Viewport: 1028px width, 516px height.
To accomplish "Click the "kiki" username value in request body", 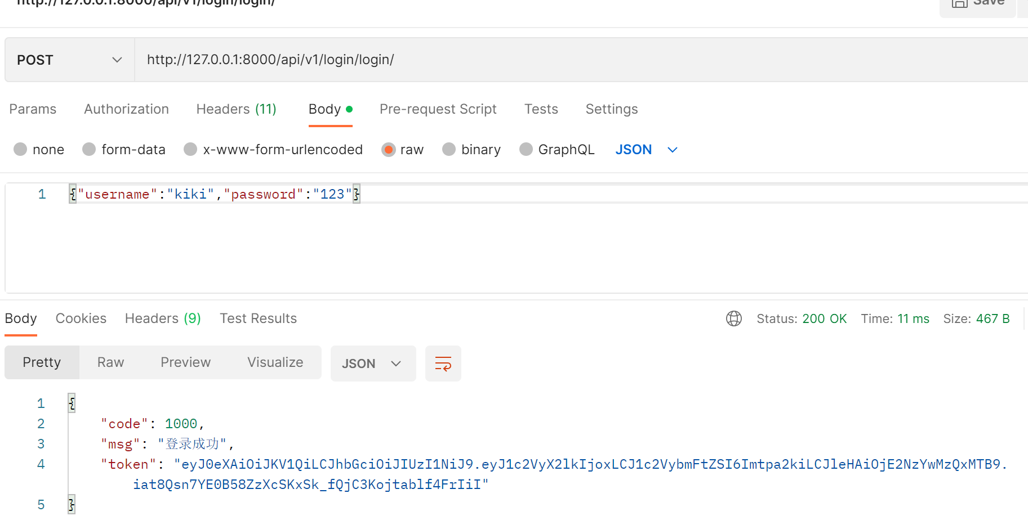I will pyautogui.click(x=190, y=194).
